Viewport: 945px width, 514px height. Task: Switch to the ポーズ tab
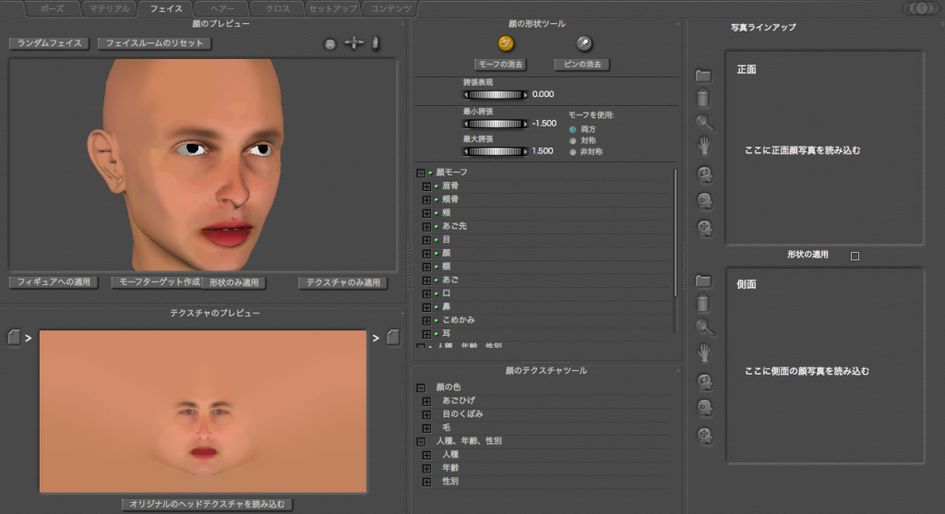click(52, 8)
